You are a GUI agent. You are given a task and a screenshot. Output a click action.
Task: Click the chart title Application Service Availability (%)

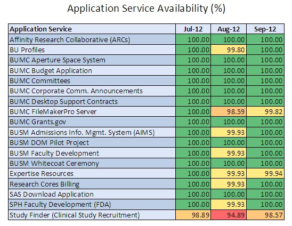pyautogui.click(x=146, y=9)
